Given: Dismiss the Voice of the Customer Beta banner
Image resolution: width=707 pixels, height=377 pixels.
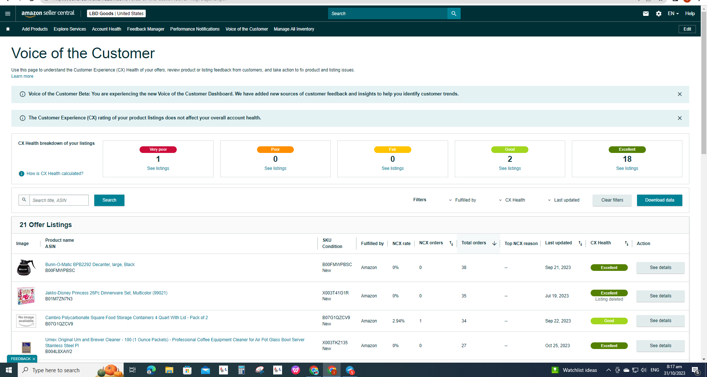Looking at the screenshot, I should 680,94.
